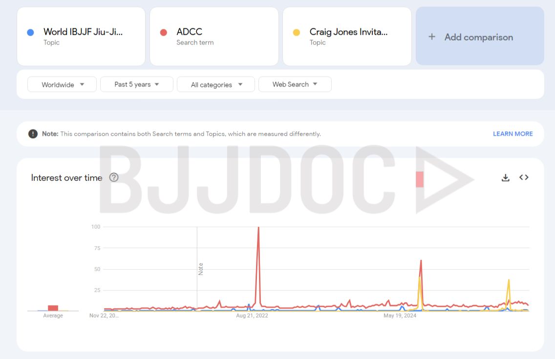
Task: Click the Note marker line on chart
Action: pos(197,269)
